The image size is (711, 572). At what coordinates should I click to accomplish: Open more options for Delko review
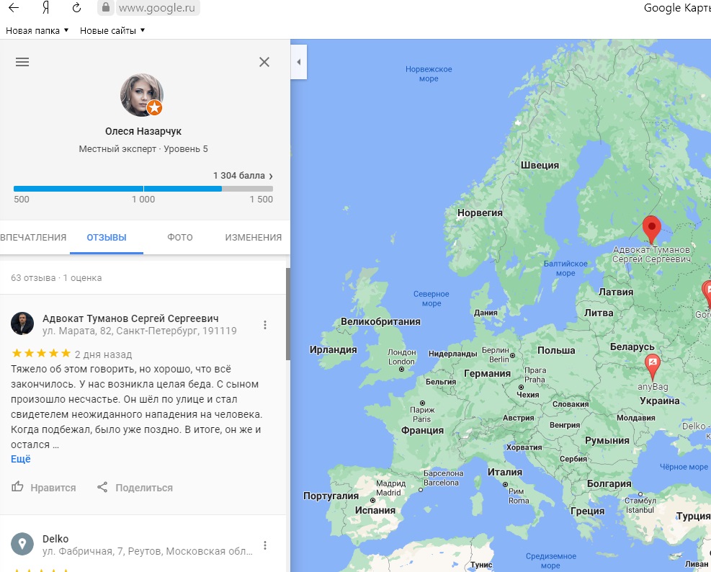(x=265, y=545)
